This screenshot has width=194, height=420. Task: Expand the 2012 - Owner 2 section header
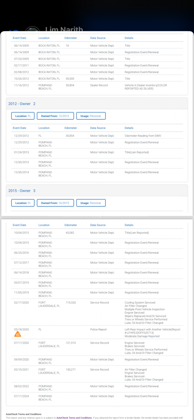point(22,104)
